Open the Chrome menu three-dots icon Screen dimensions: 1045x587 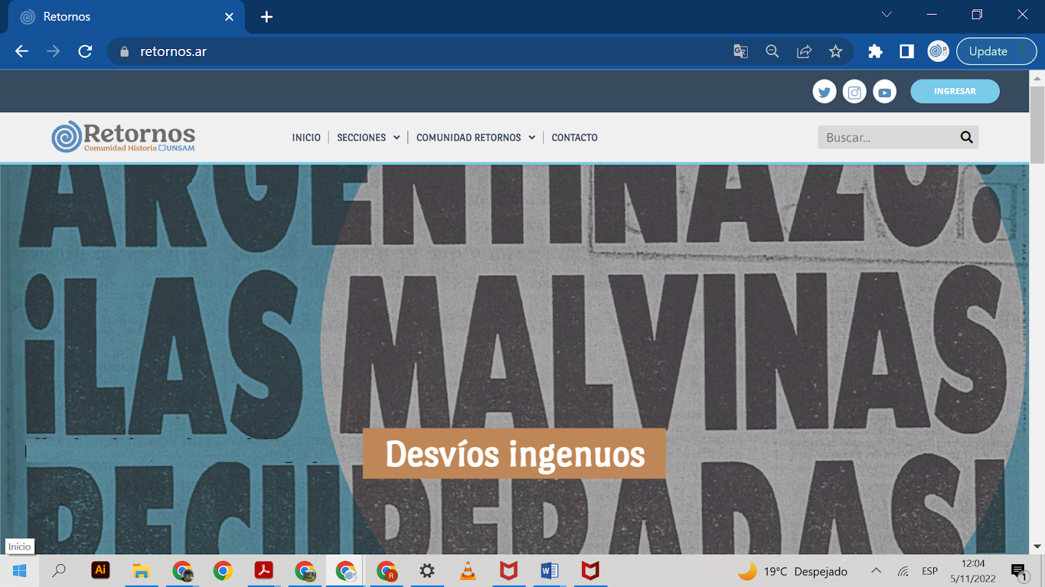(1025, 52)
